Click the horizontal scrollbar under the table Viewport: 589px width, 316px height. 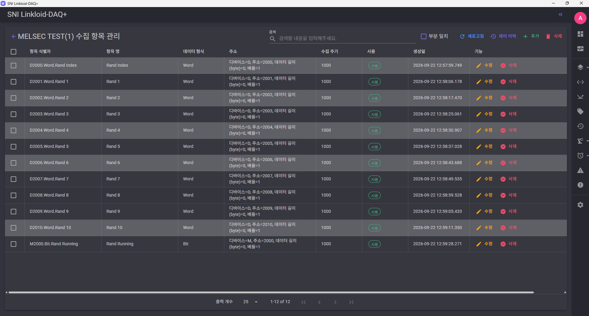coord(271,292)
